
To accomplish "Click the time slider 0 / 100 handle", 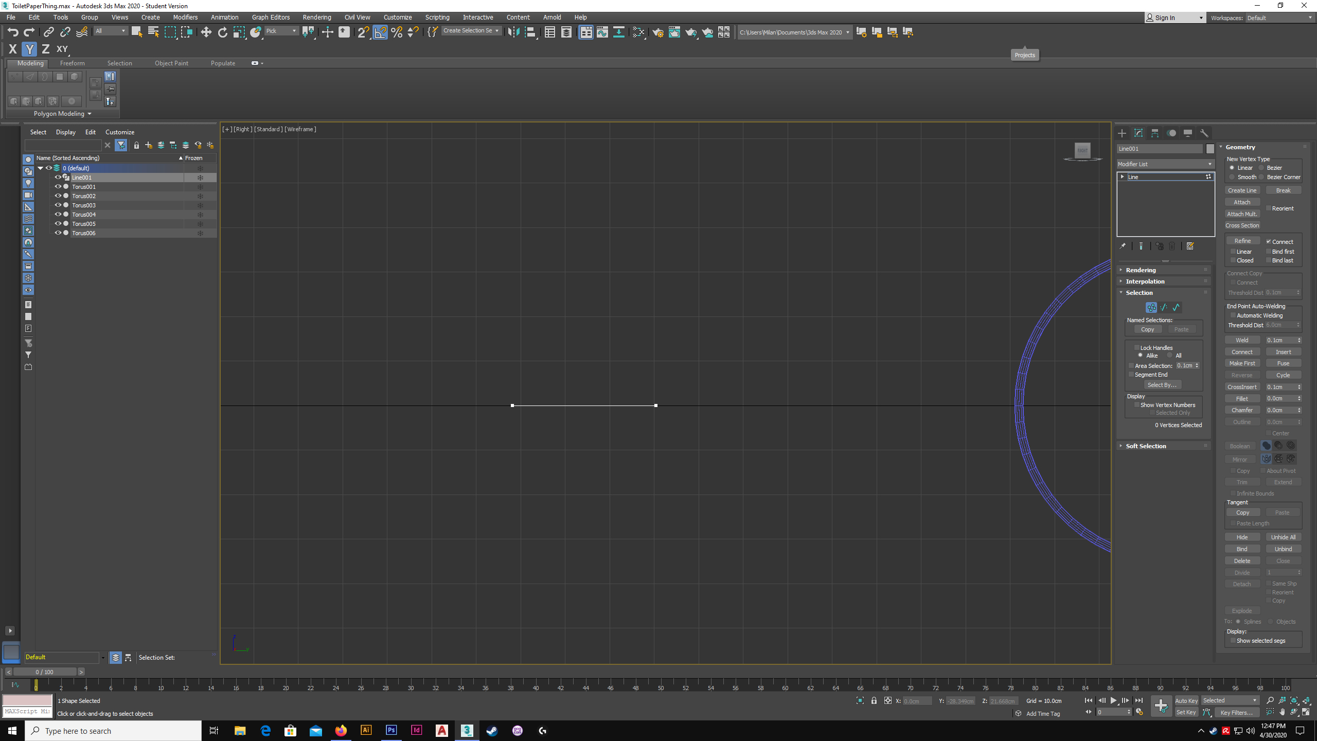I will pos(45,672).
